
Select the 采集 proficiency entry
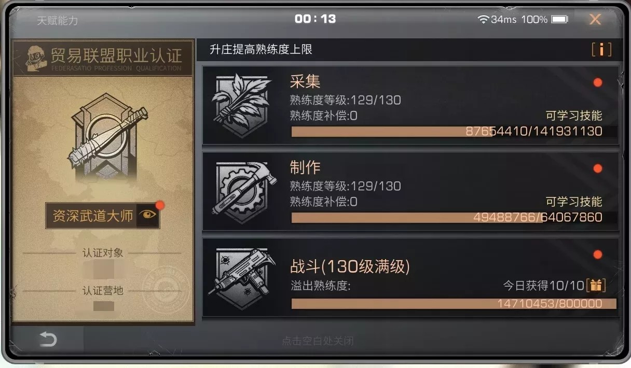pos(410,105)
